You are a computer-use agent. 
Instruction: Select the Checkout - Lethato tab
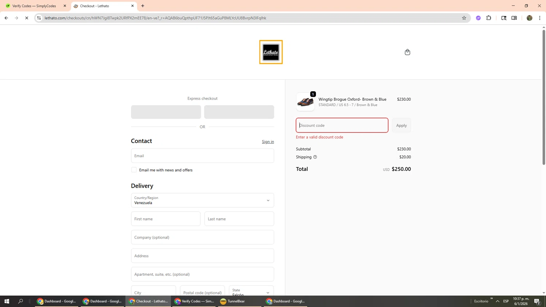[103, 6]
